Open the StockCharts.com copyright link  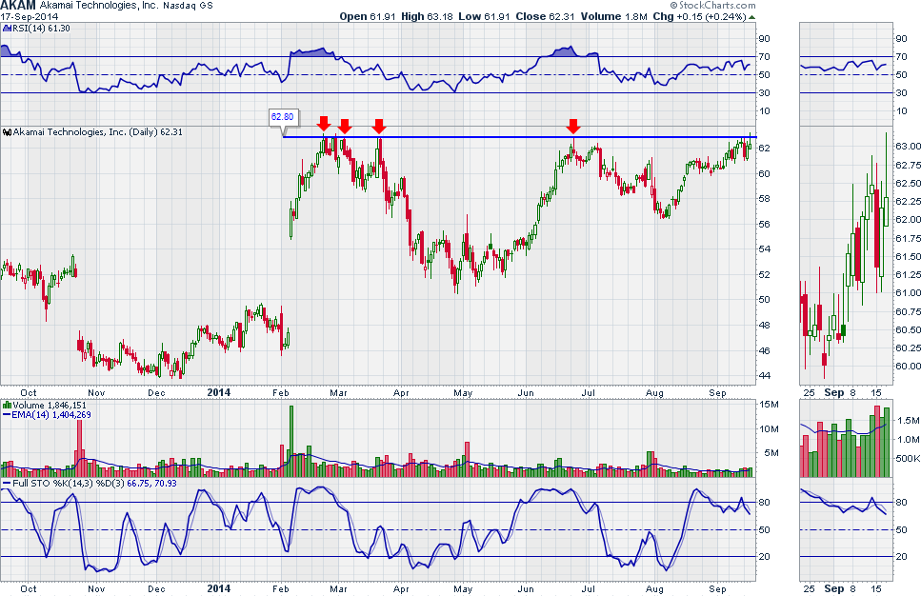712,6
